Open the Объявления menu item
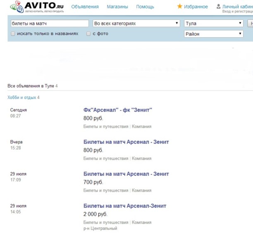 click(x=85, y=7)
